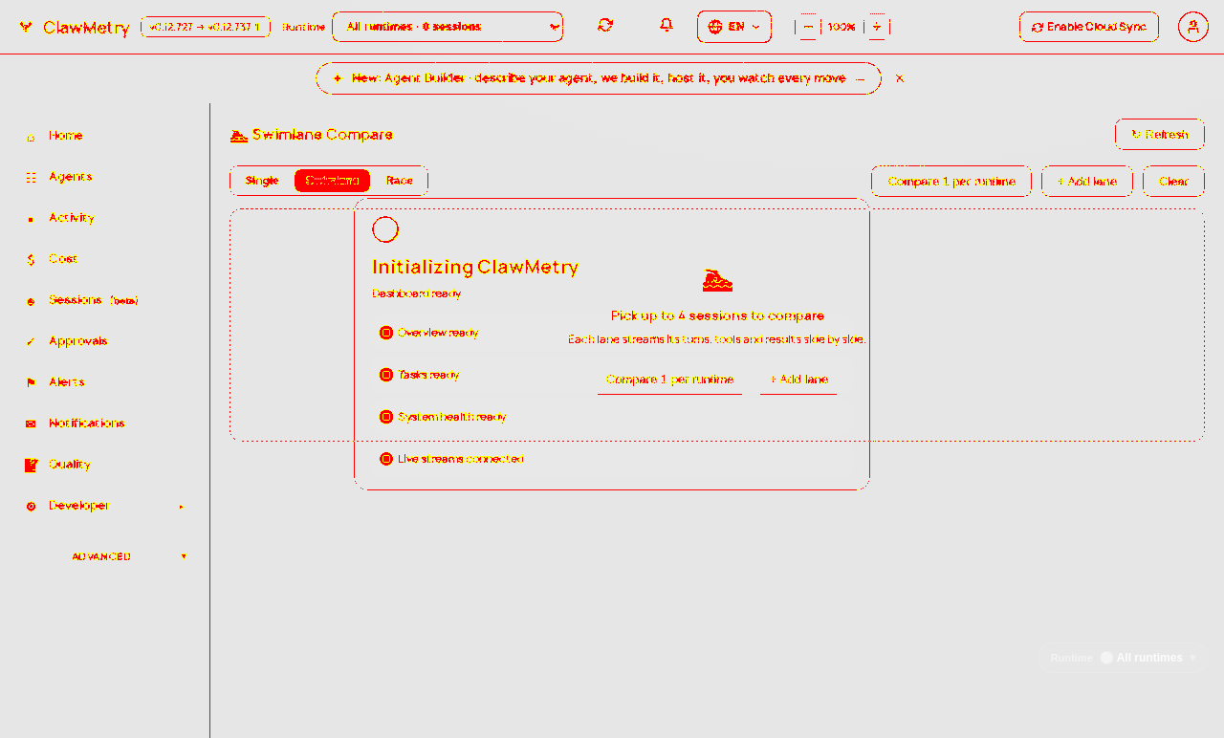Screen dimensions: 1224x738
Task: Open the user account icon
Action: coord(1193,27)
